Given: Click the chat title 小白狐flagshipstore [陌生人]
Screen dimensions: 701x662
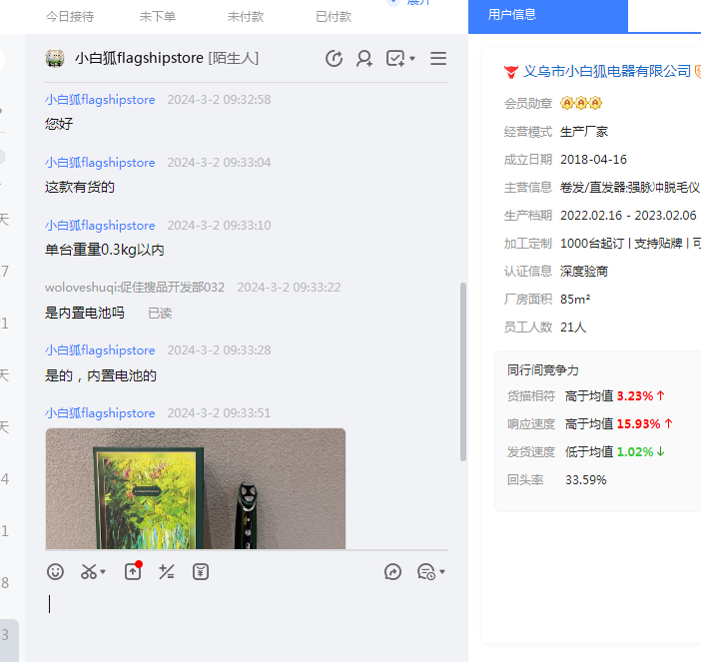Looking at the screenshot, I should [x=167, y=58].
